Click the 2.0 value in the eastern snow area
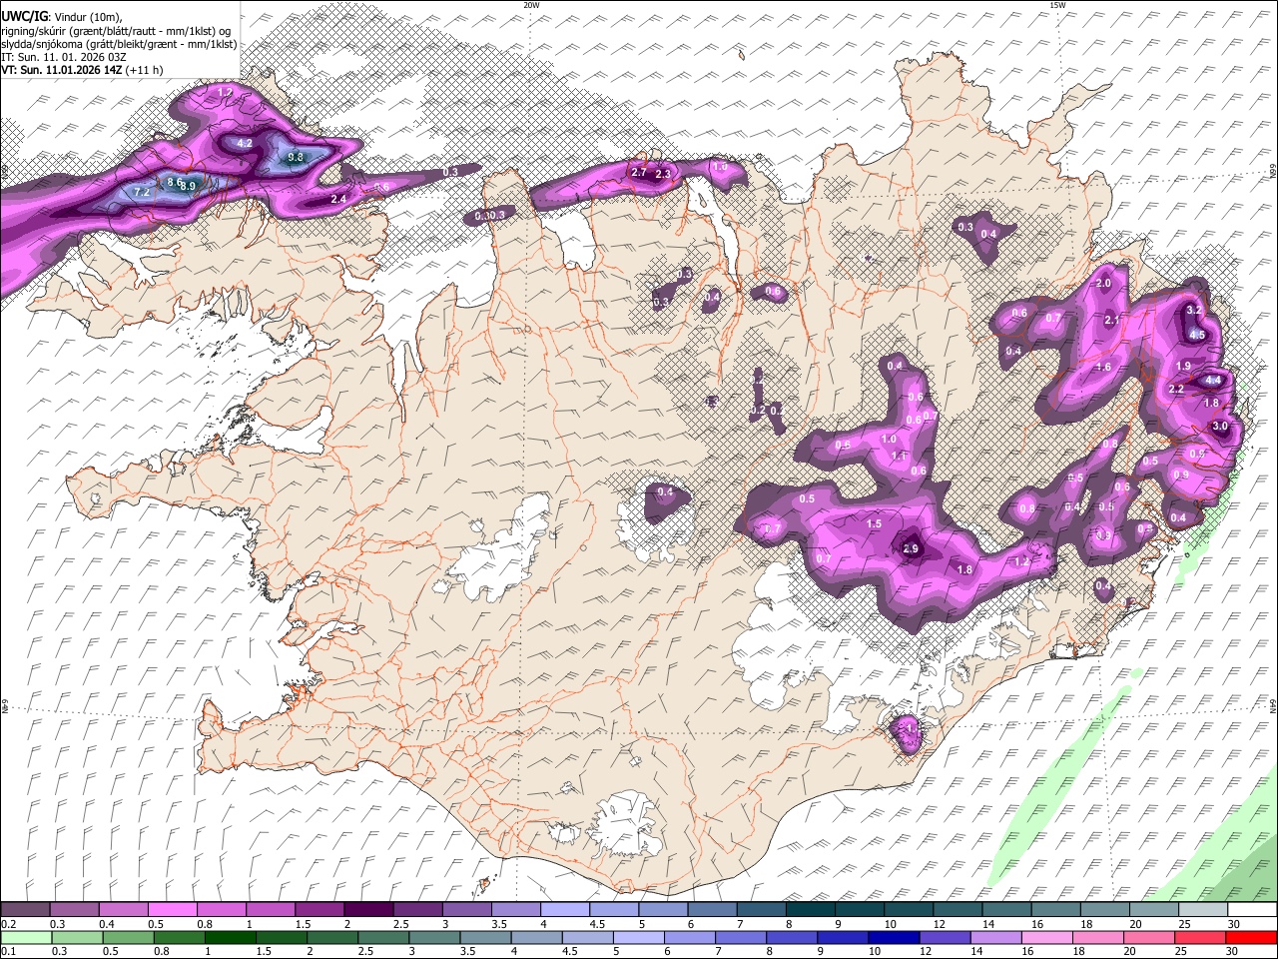1278x959 pixels. pyautogui.click(x=1103, y=284)
